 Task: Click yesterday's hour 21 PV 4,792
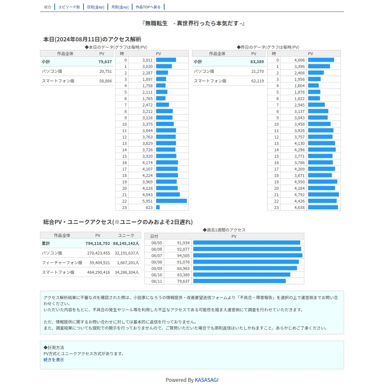tap(300, 195)
